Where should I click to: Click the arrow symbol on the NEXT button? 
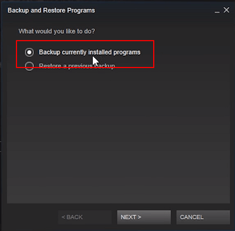point(139,217)
